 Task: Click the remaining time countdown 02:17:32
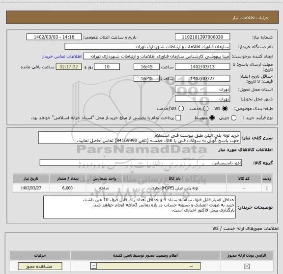[x=69, y=67]
